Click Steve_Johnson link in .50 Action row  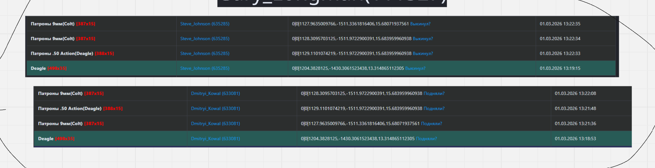tap(205, 53)
